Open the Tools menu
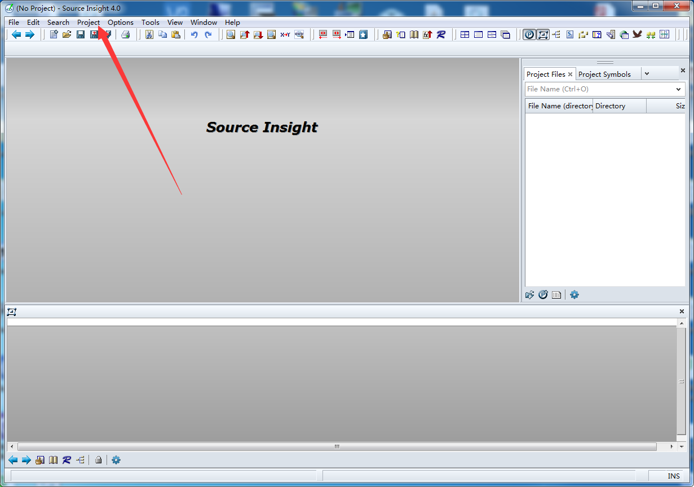Screen dimensions: 694x487 [x=151, y=23]
